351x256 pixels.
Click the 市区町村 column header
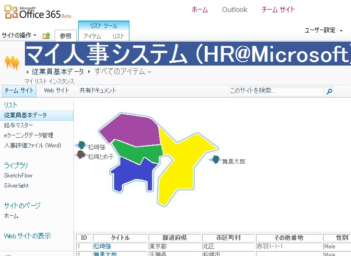coord(228,238)
